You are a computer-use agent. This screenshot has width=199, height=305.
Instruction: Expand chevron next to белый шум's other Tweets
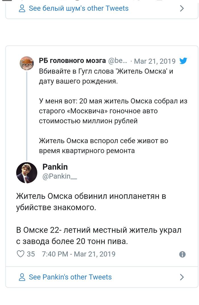[x=182, y=9]
